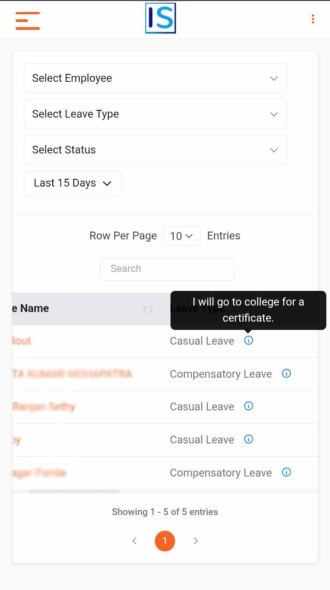Open the three-dot options menu

click(x=313, y=19)
